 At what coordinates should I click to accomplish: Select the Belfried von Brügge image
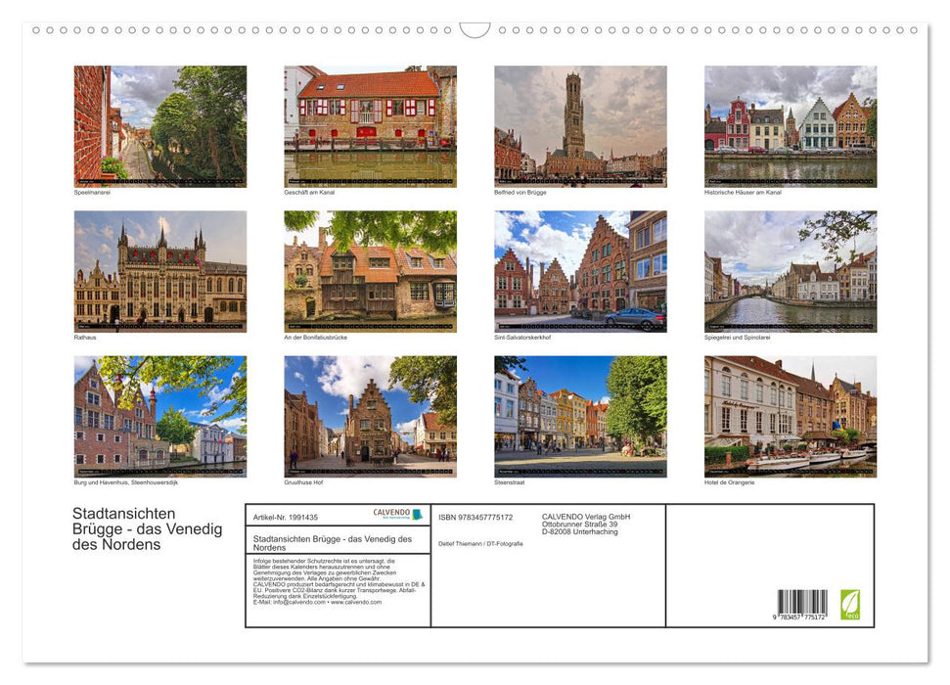tap(578, 125)
